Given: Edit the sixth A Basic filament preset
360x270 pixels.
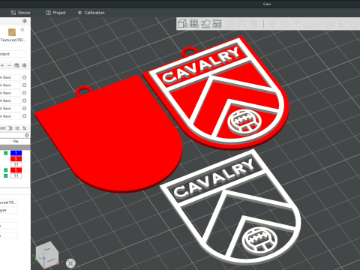Looking at the screenshot, I should click(x=24, y=116).
